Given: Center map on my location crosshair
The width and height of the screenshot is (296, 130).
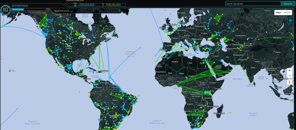Looking at the screenshot, I should click(290, 20).
